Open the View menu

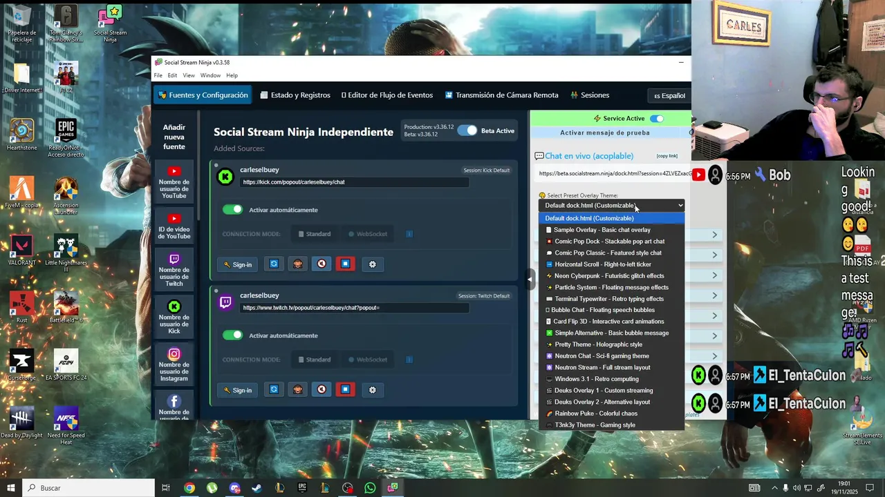(x=189, y=75)
